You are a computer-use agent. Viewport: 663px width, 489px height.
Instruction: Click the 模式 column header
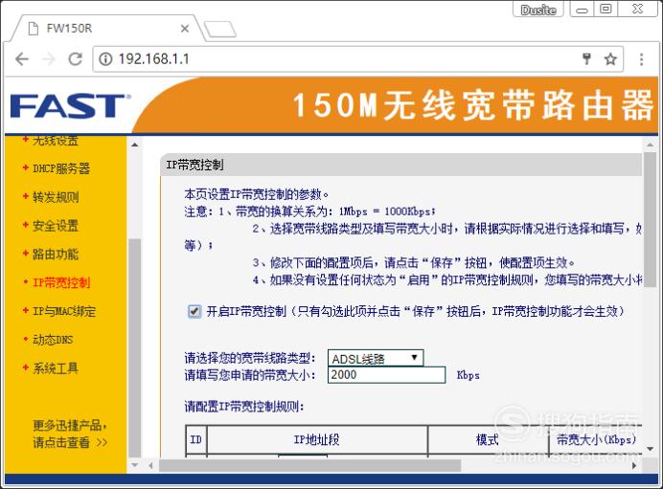tap(488, 439)
